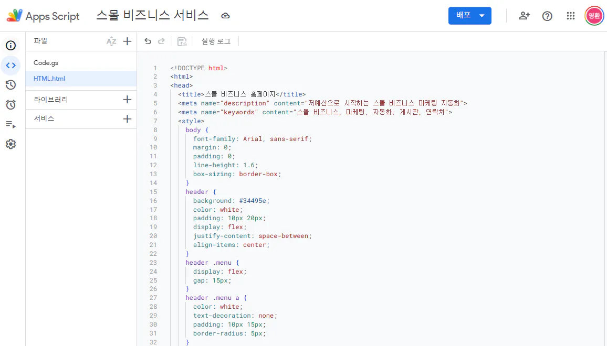The image size is (607, 346).
Task: Open Project Settings via gear icon
Action: point(11,144)
